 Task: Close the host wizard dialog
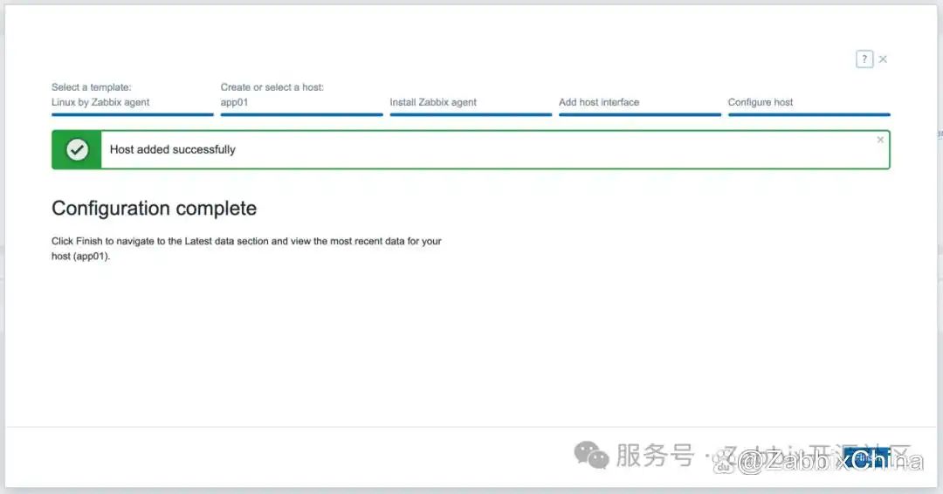point(883,58)
